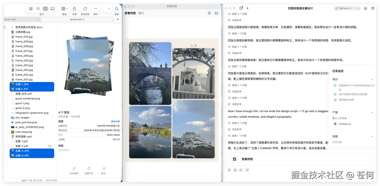Click icon between copy and thumbs-up

(235, 170)
